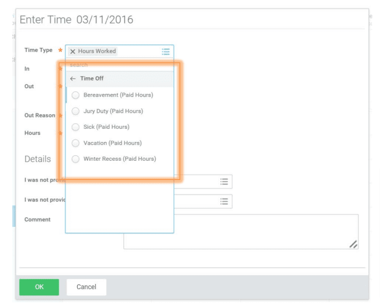Select Winter Recess (Paid Hours) radio
Screen dimensions: 380x306
click(x=76, y=159)
